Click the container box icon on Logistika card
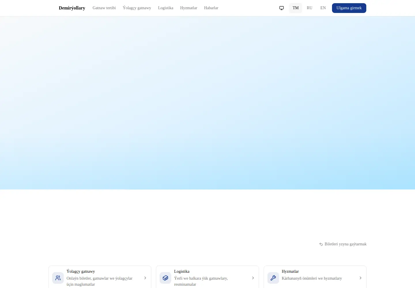415x288 pixels. coord(165,278)
